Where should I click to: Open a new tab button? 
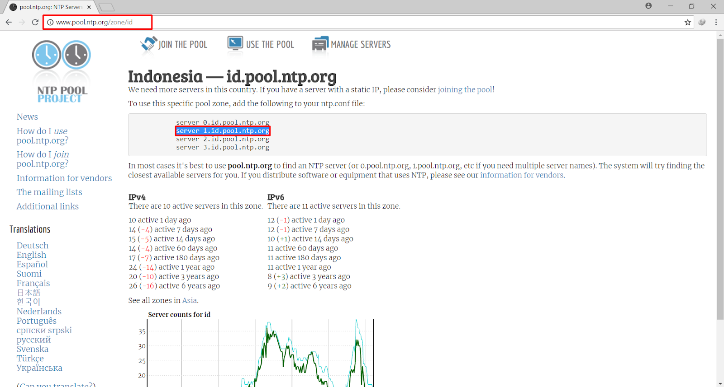106,7
